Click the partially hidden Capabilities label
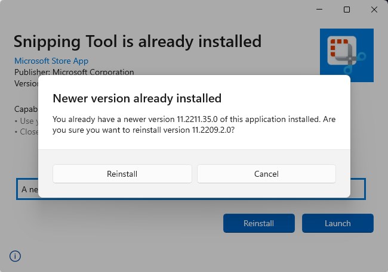Viewport: 388px width, 272px height. 26,110
